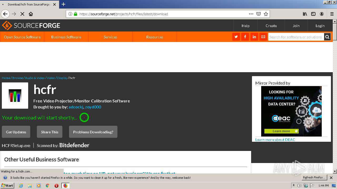
Task: Click the Learn more button in DEAC ad
Action: (281, 131)
